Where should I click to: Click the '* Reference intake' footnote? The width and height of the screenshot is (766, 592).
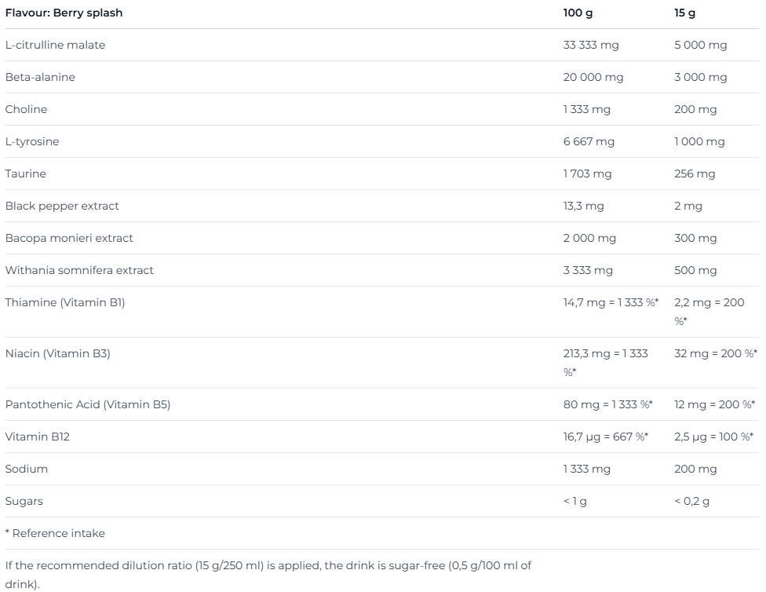pyautogui.click(x=55, y=533)
